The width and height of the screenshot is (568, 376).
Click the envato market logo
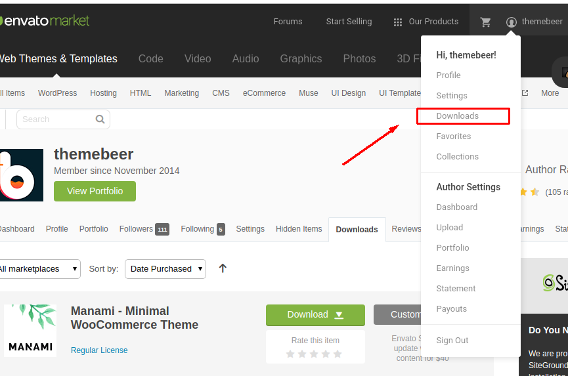click(x=45, y=20)
